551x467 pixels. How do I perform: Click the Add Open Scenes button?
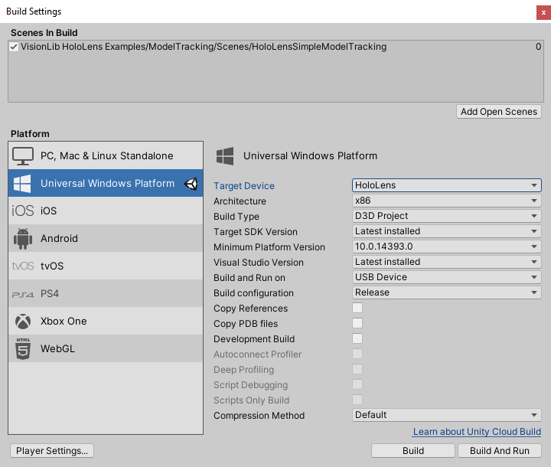tap(499, 112)
